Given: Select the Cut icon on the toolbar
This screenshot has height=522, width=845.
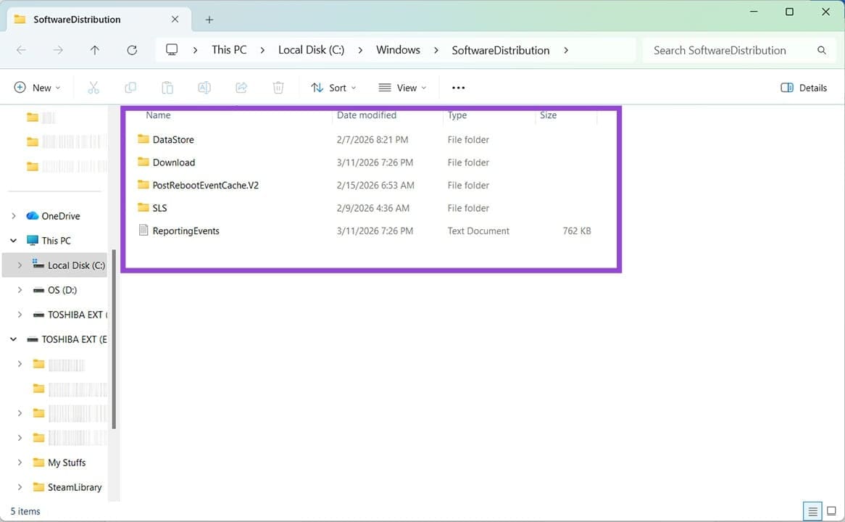Looking at the screenshot, I should point(93,87).
